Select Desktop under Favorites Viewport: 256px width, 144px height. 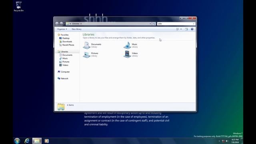[64, 38]
